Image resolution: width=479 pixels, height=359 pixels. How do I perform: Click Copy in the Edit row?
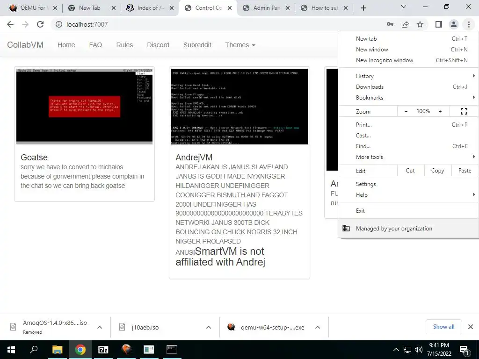click(437, 171)
